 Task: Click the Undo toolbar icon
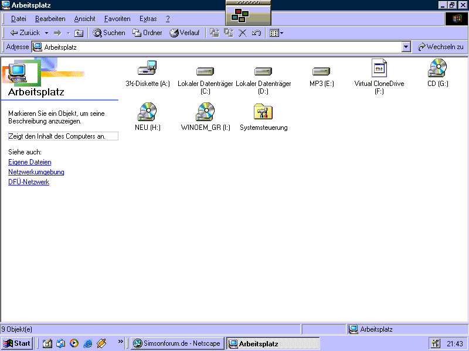tap(256, 33)
